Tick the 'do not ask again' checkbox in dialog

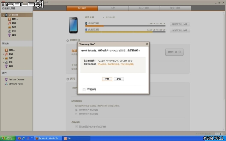[84, 90]
